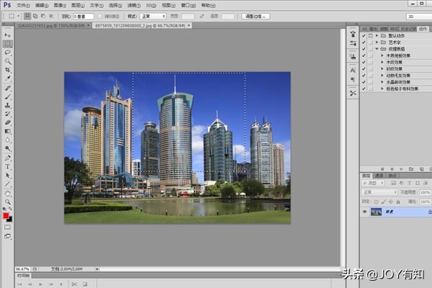Toggle lock transparent pixels in Layers panel

[x=376, y=202]
